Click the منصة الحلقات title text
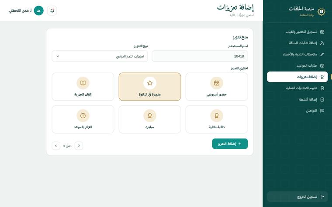The width and height of the screenshot is (332, 207). 301,9
